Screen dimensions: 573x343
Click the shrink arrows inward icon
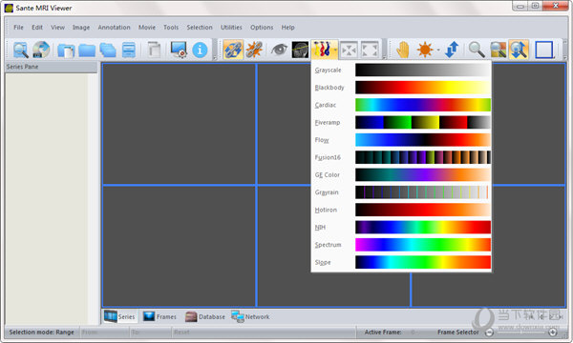pos(349,50)
